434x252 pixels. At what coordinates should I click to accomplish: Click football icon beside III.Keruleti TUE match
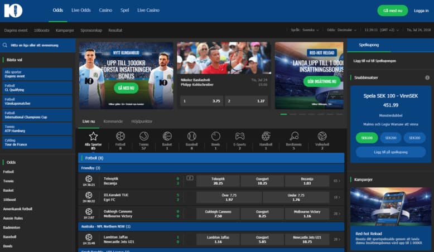pos(89,195)
